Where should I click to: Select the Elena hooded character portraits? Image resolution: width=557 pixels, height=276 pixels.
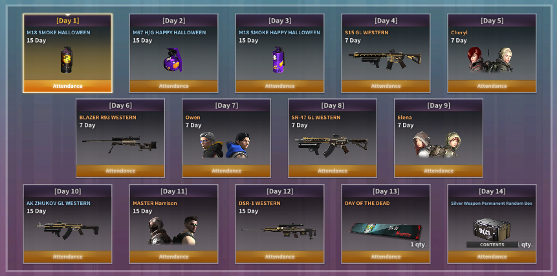[439, 144]
